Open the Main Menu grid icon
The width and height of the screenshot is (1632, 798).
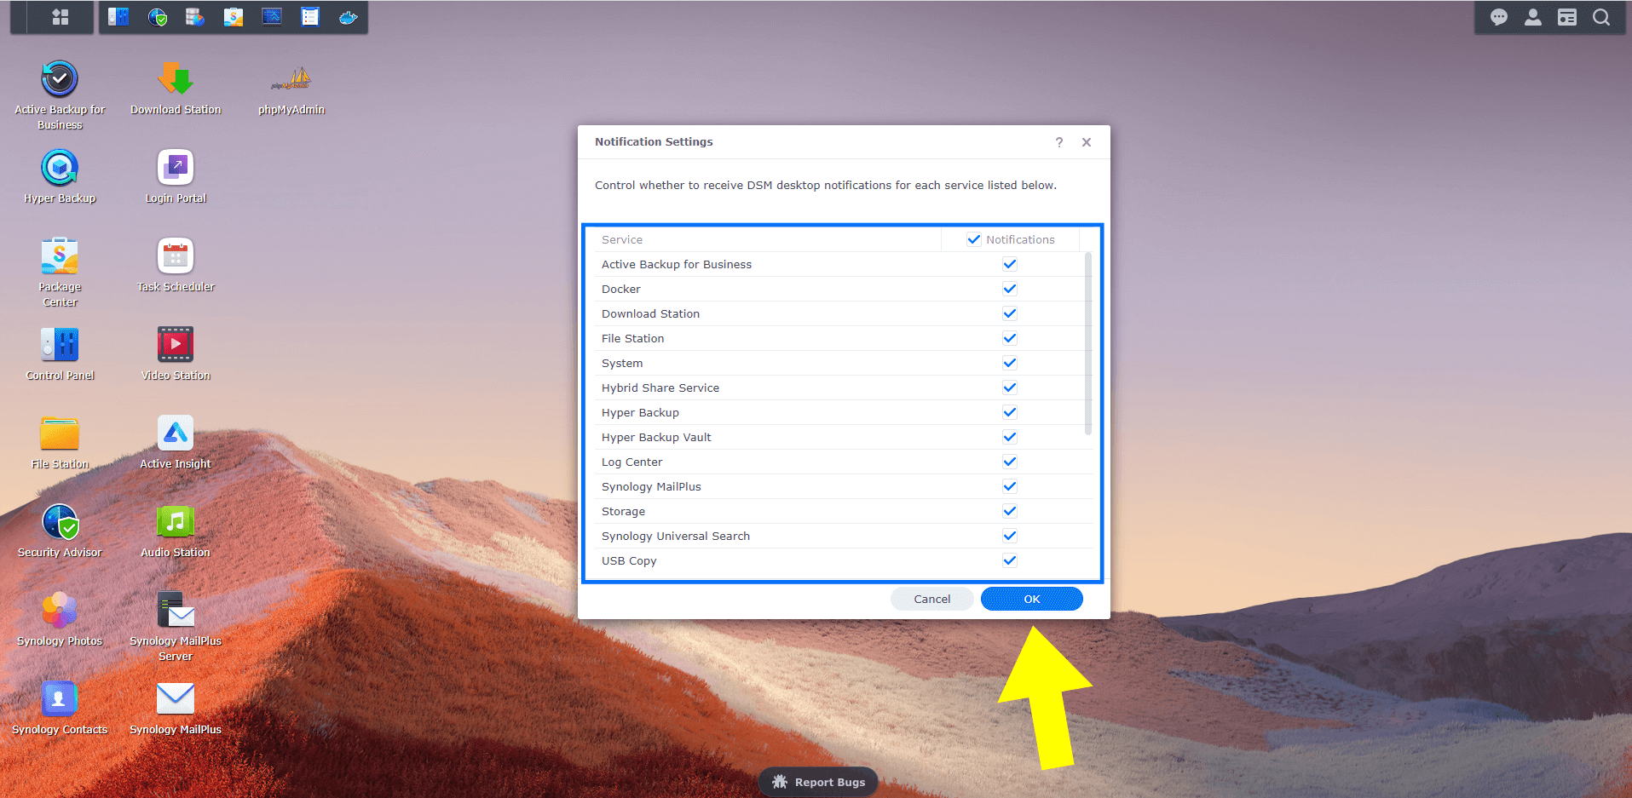pos(60,17)
